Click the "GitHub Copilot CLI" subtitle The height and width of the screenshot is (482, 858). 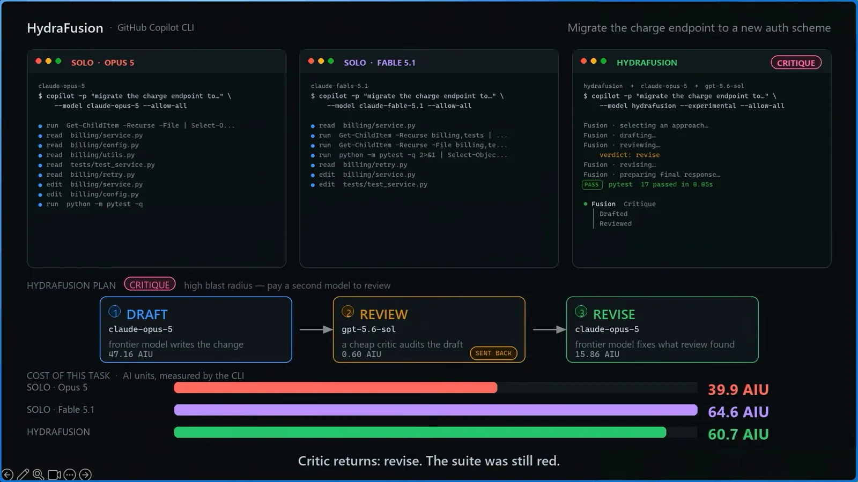[156, 28]
